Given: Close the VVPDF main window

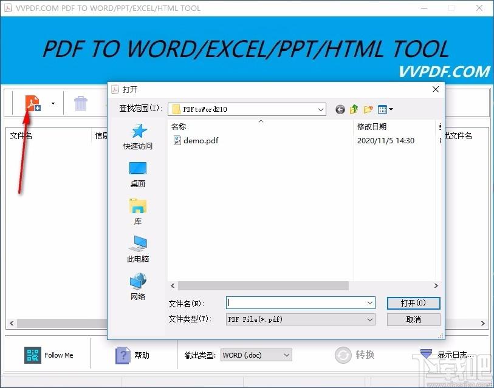Looking at the screenshot, I should pos(479,8).
